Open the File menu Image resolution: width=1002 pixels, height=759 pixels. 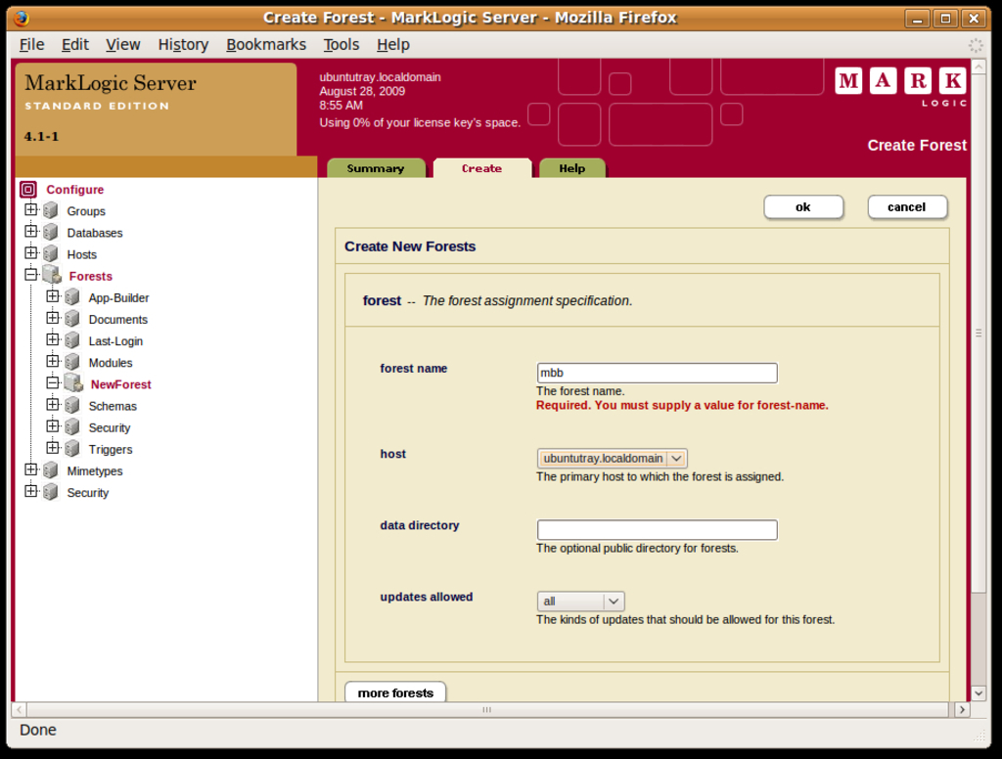[x=32, y=45]
